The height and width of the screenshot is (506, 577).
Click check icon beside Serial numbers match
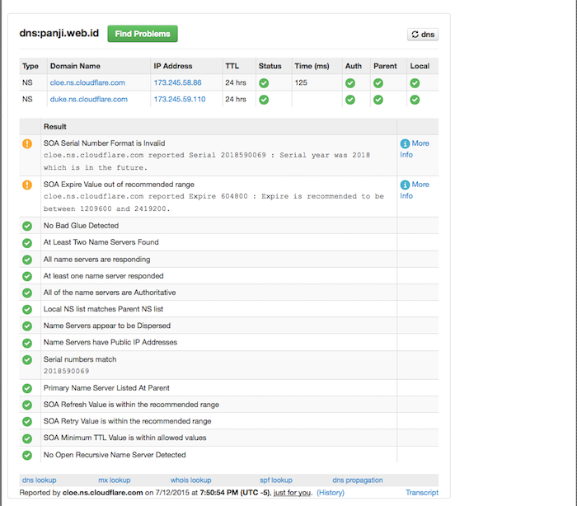click(x=27, y=360)
